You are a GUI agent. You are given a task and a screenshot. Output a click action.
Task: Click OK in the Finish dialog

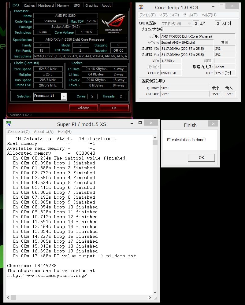click(201, 158)
